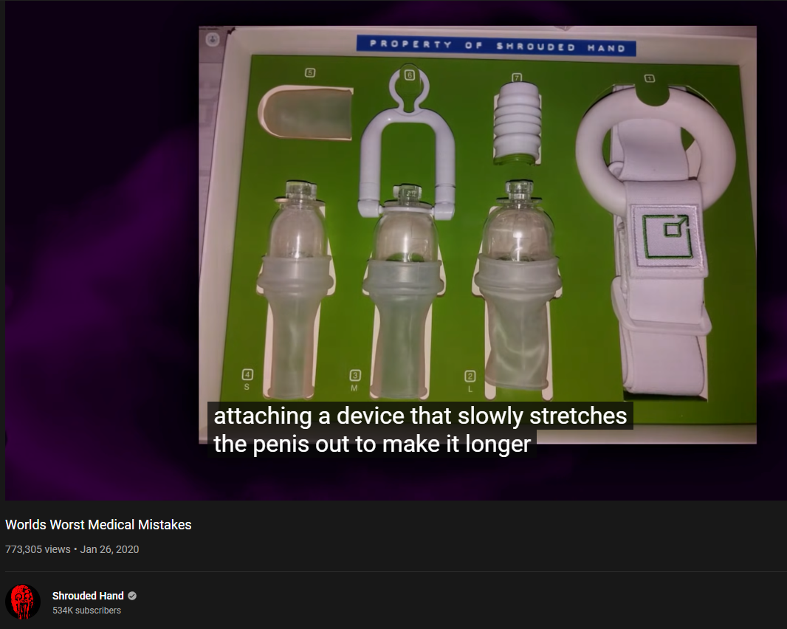787x629 pixels.
Task: Click the Shrouded Hand channel avatar
Action: [x=23, y=602]
